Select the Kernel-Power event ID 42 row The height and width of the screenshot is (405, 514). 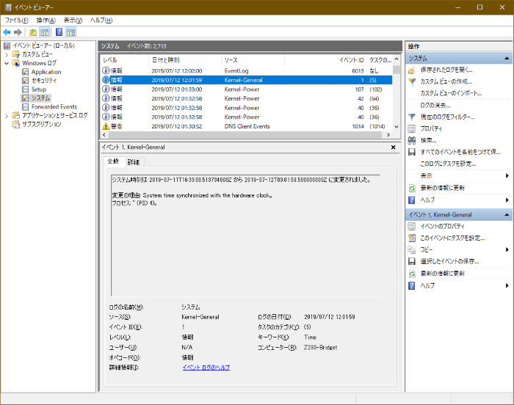click(246, 98)
